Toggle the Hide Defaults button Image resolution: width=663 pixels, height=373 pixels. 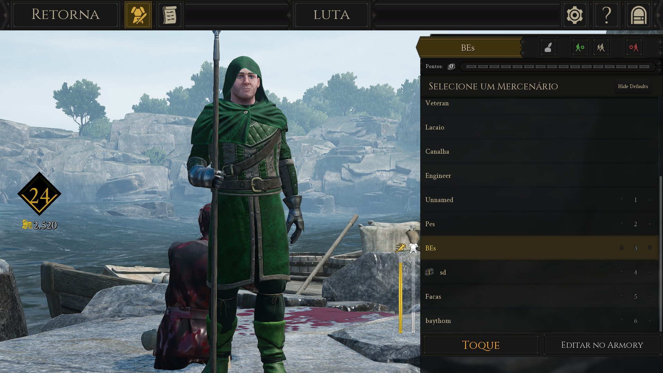[x=633, y=86]
